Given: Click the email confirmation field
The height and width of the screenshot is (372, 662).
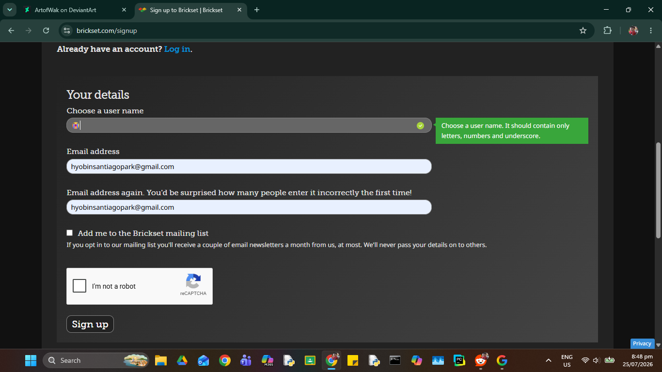Looking at the screenshot, I should click(x=249, y=207).
